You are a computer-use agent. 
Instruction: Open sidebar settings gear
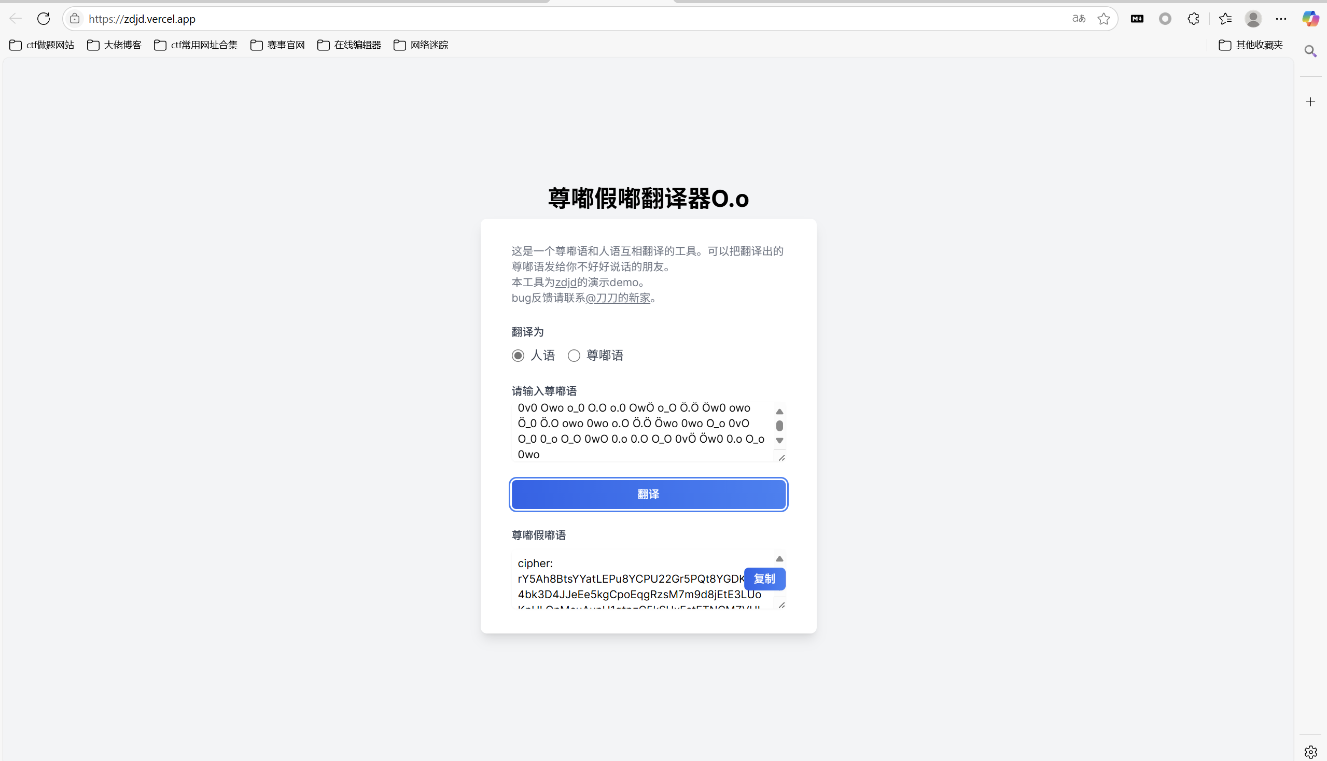(1310, 752)
